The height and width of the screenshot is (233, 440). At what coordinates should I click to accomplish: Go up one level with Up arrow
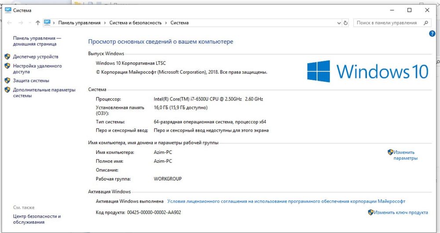(38, 23)
